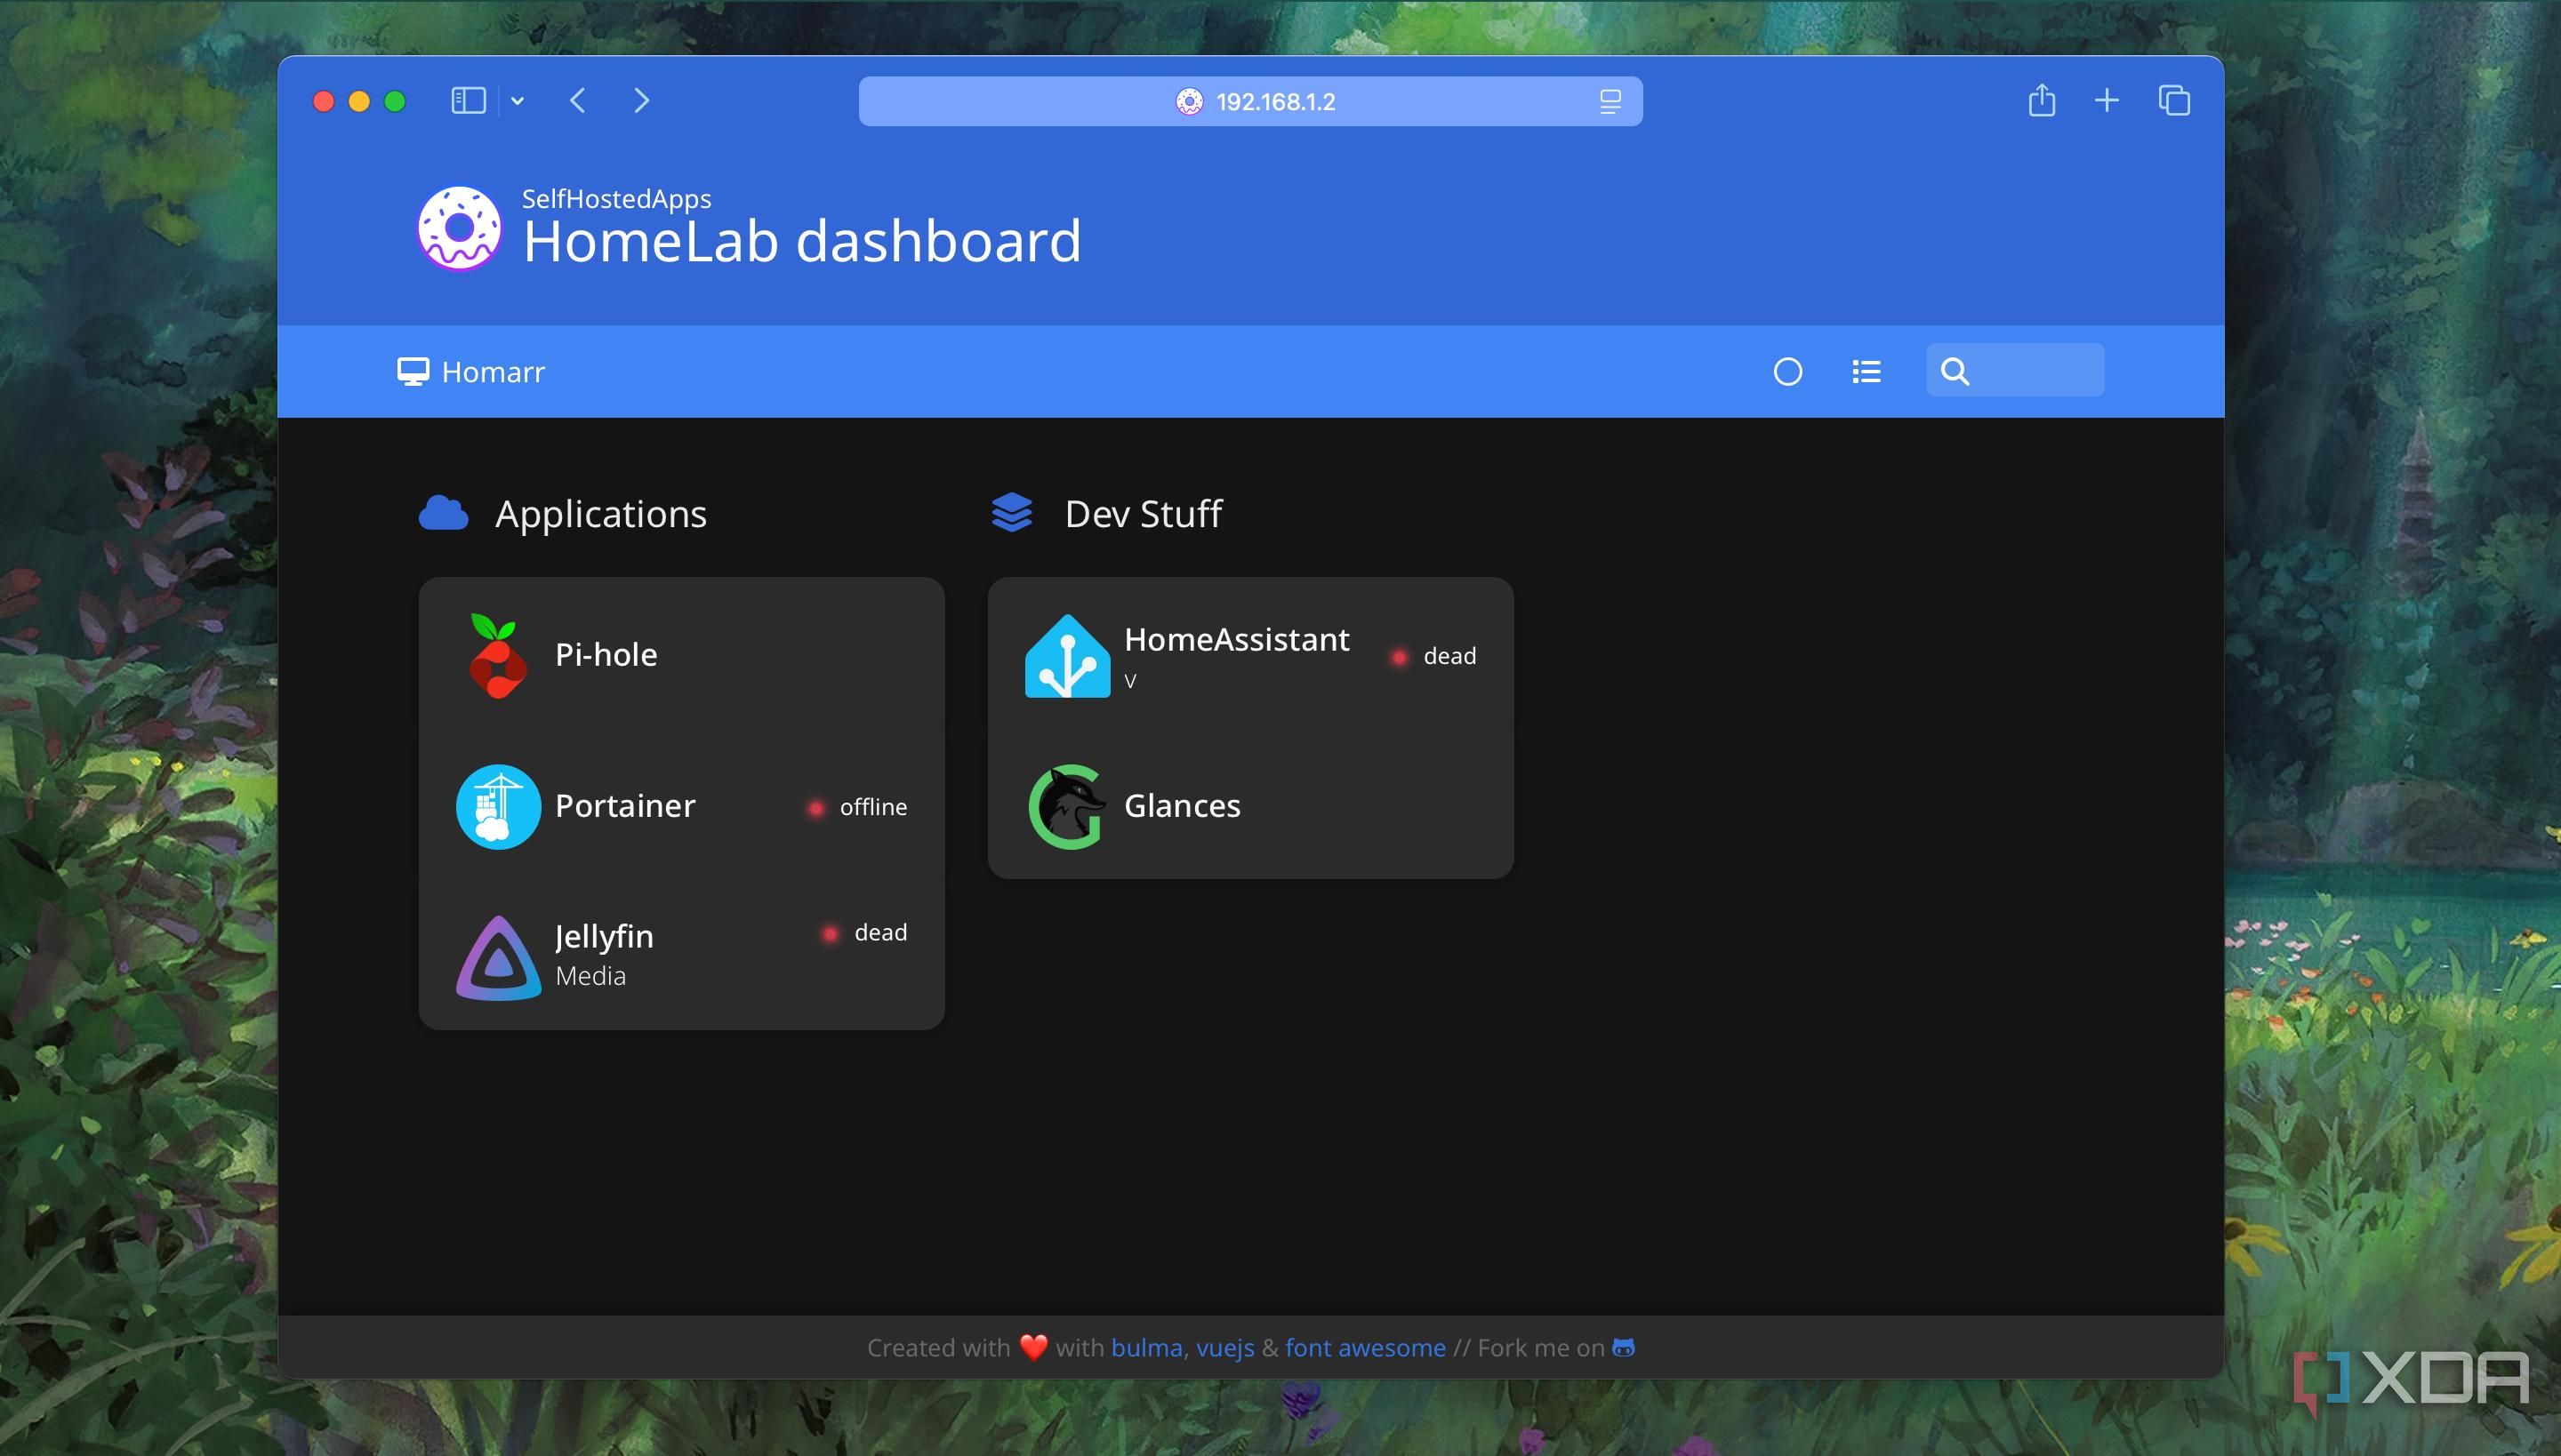Viewport: 2561px width, 1456px height.
Task: Click Portainer's offline status indicator
Action: (857, 807)
